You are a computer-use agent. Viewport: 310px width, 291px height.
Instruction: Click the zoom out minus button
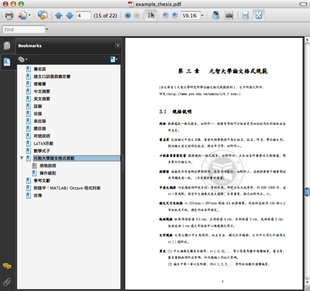pyautogui.click(x=165, y=15)
